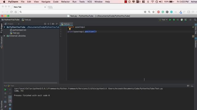This screenshot has height=110, width=197.
Task: Open the Apple menu
Action: 4,2
